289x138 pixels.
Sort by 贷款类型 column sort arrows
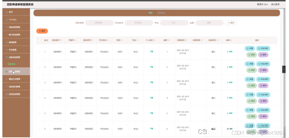(92, 40)
